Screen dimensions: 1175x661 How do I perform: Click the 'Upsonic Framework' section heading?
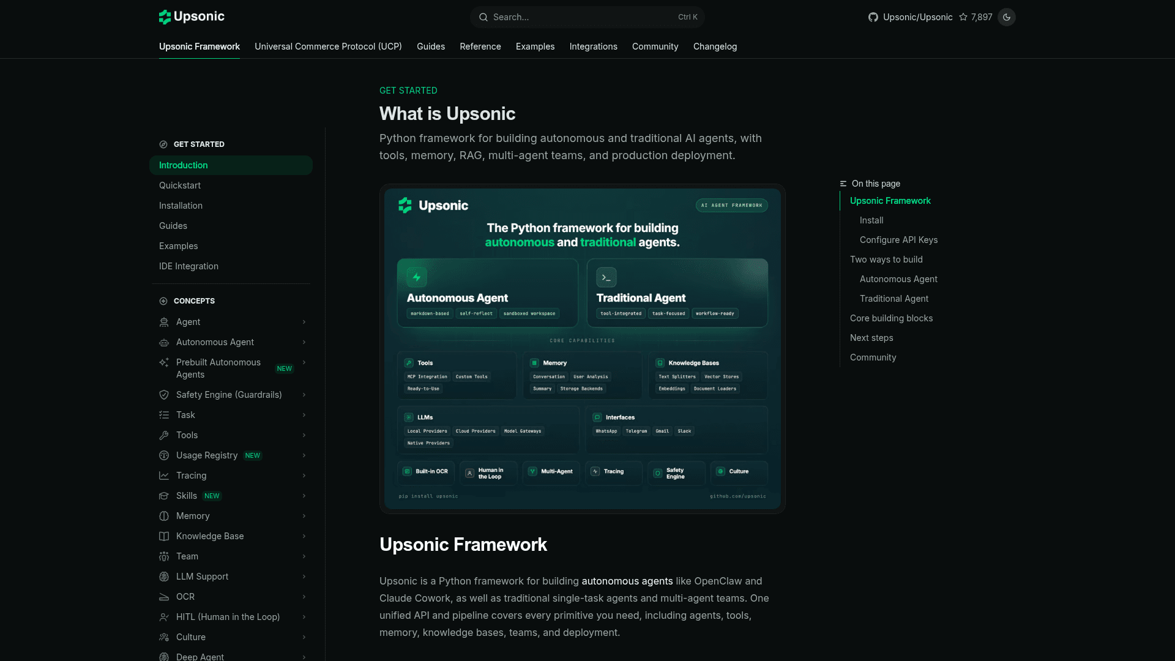pyautogui.click(x=463, y=545)
